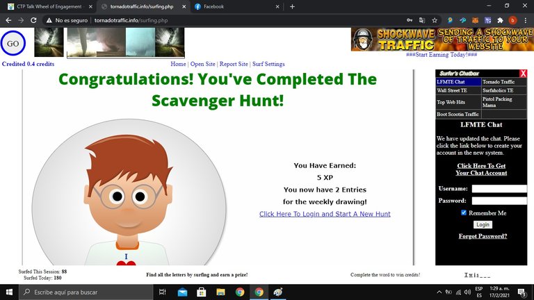The image size is (534, 300).
Task: Open the saved passwords key icon
Action: tap(410, 20)
